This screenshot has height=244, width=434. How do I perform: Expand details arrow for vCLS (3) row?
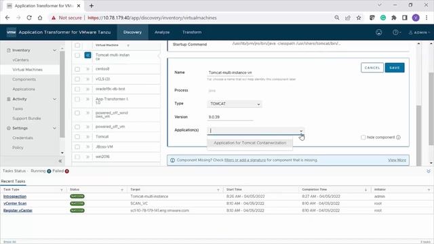click(x=87, y=79)
